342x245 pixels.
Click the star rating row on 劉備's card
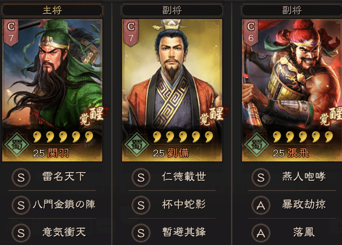point(183,137)
